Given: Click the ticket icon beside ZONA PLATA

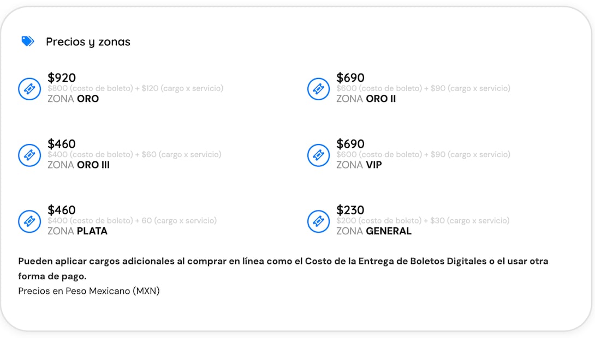Looking at the screenshot, I should [x=29, y=221].
